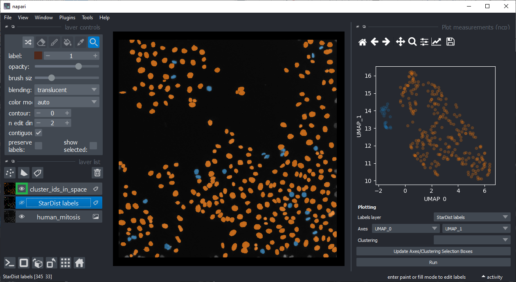Hide the cluster_ids_in_space layer
This screenshot has width=516, height=282.
[21, 189]
